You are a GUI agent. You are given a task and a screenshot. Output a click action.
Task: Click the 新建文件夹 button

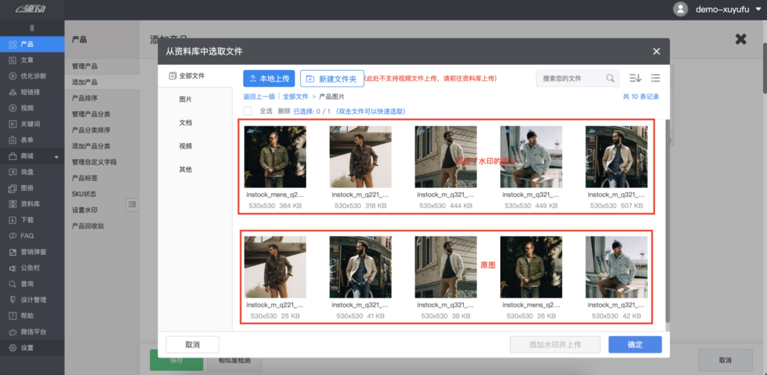[332, 78]
